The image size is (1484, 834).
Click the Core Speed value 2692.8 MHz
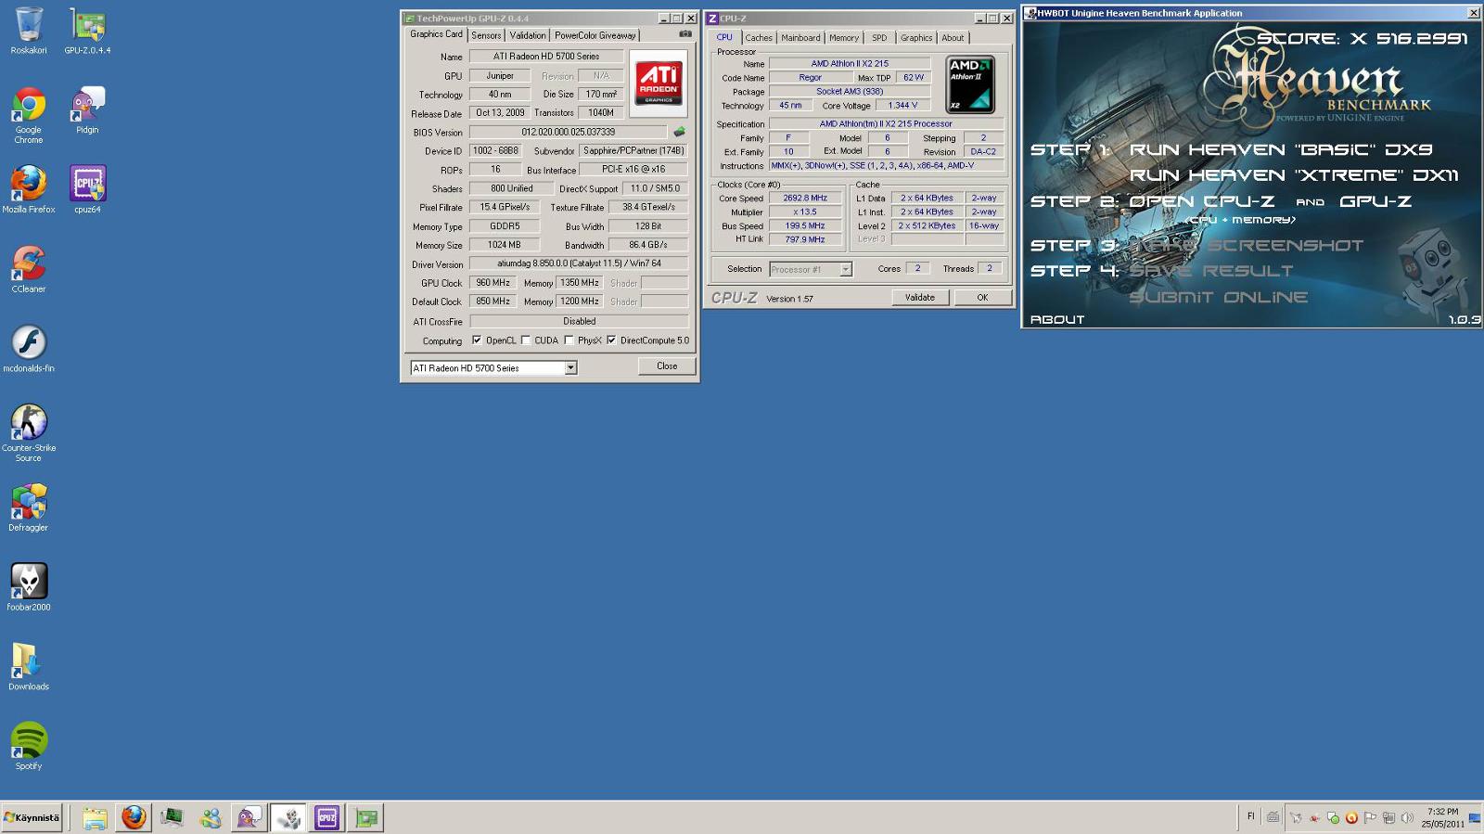(x=805, y=198)
